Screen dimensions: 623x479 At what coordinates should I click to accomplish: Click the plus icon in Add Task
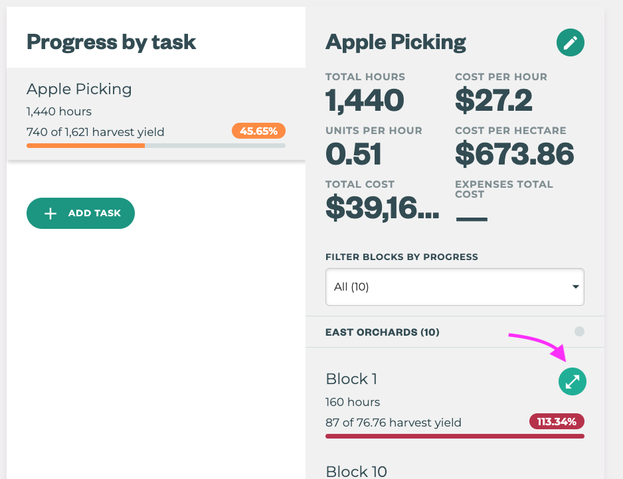(x=50, y=214)
